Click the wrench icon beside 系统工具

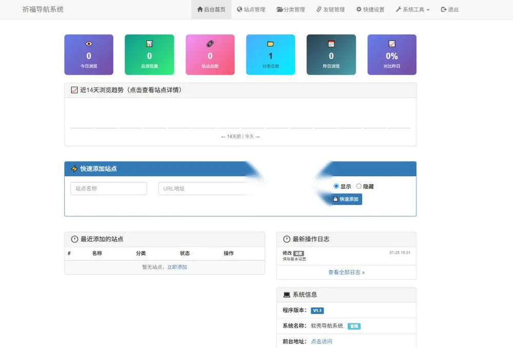click(x=399, y=9)
